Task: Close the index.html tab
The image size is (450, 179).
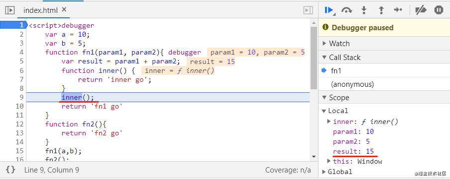Action: (x=64, y=10)
